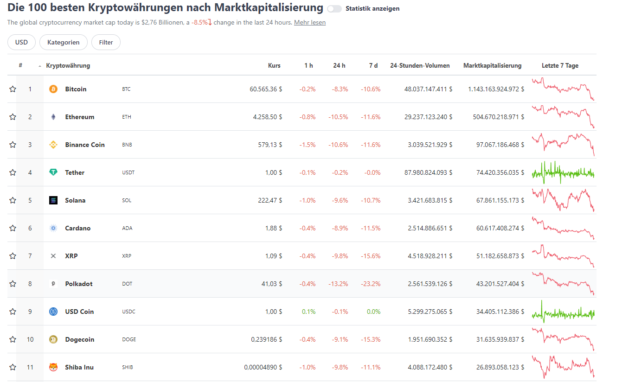Click USD Coin's green 7-day sparkline
The image size is (635, 382).
point(563,312)
